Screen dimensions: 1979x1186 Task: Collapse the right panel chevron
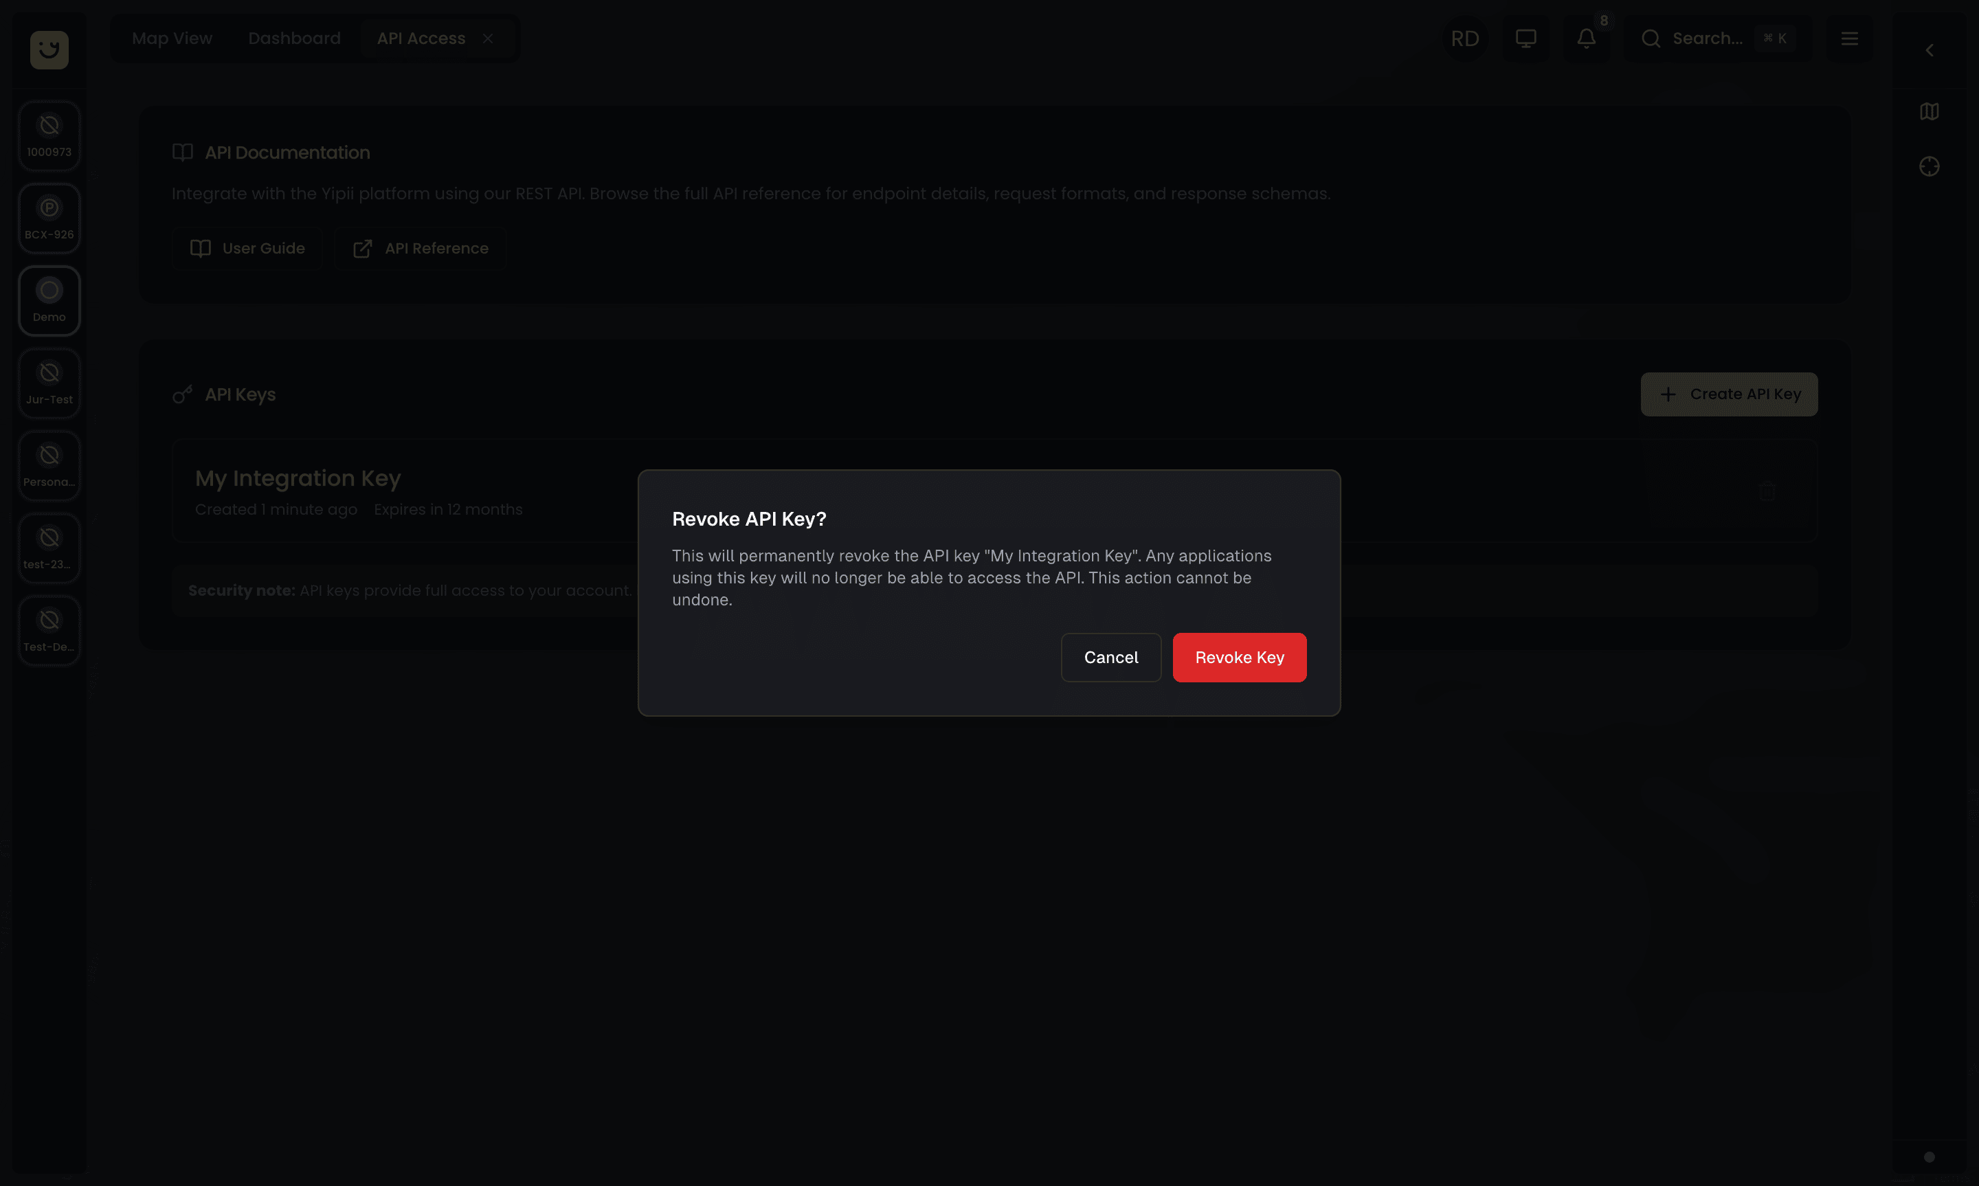1929,50
